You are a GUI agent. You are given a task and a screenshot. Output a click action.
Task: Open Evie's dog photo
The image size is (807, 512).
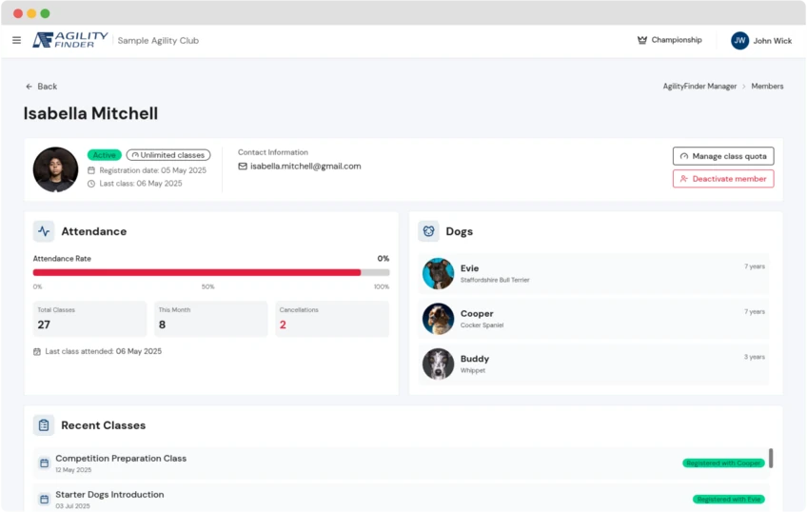[438, 274]
